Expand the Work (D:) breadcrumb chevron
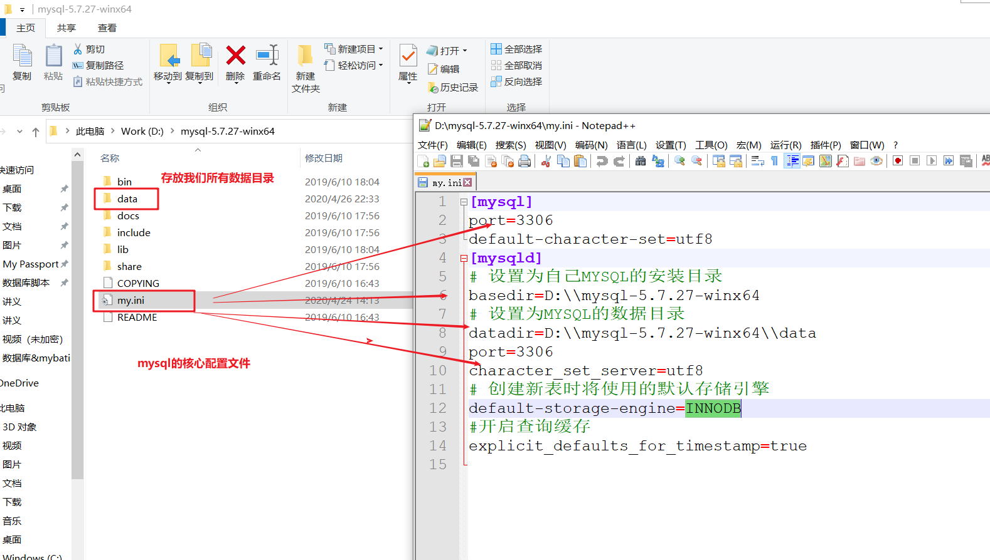The width and height of the screenshot is (990, 560). (x=172, y=131)
